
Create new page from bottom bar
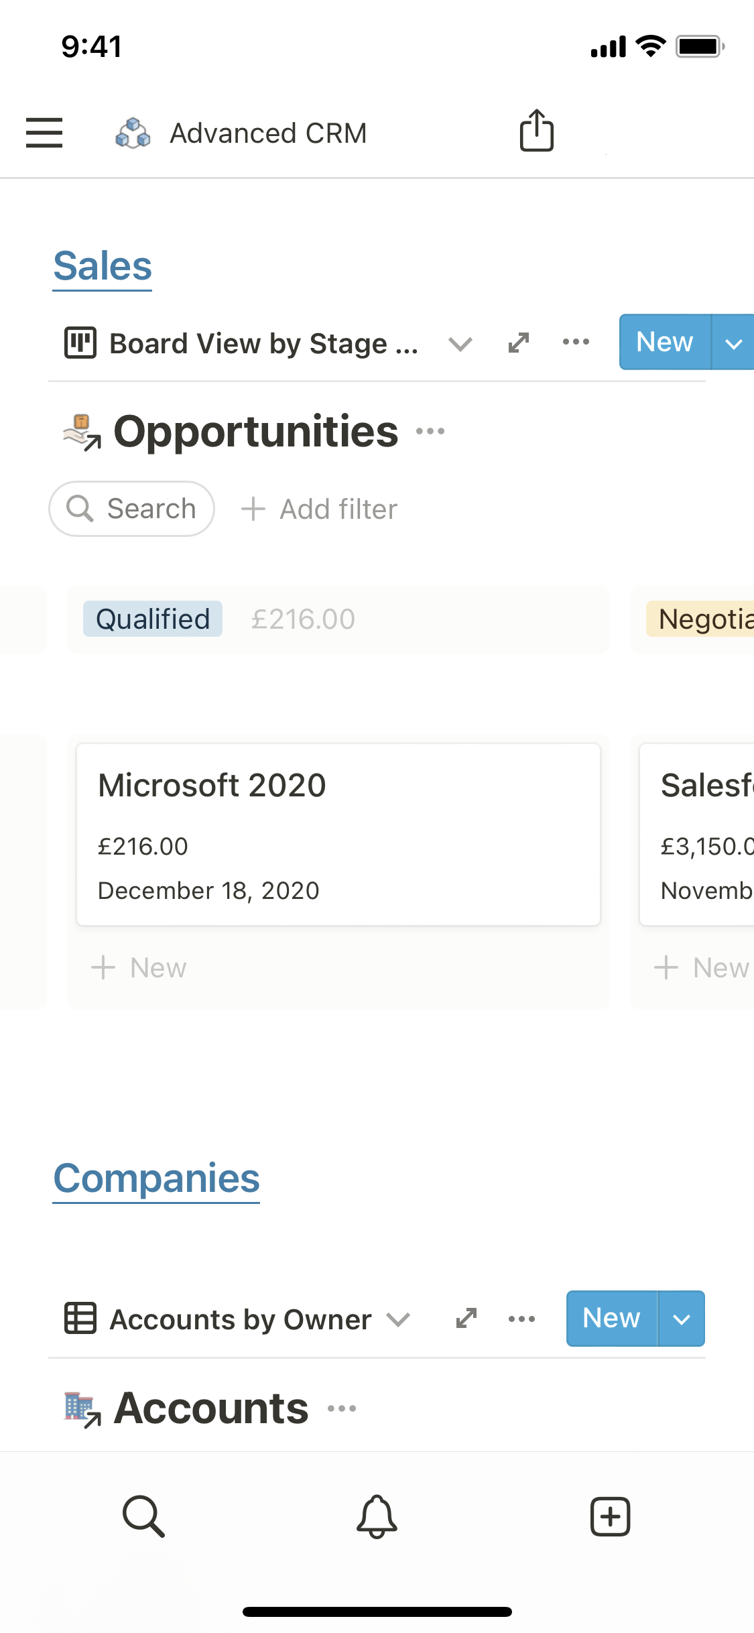[x=610, y=1516]
